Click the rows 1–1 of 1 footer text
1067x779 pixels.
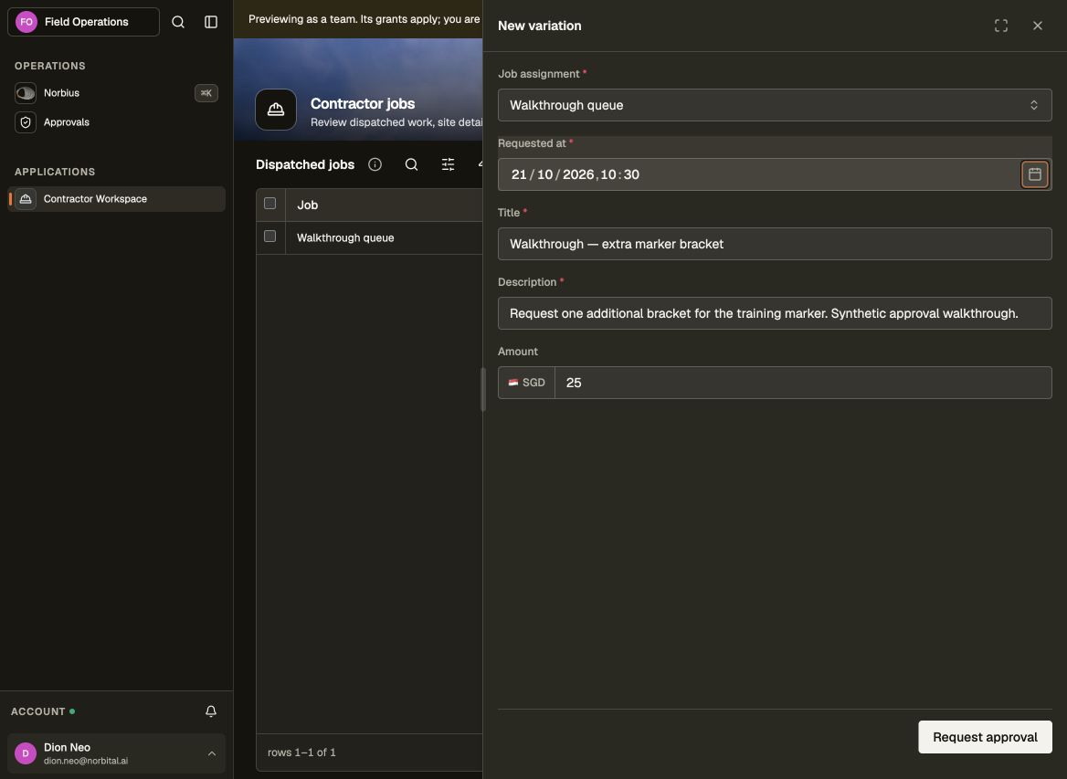click(x=301, y=753)
